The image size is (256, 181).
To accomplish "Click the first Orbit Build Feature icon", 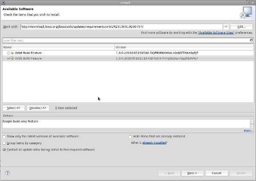I will pos(12,53).
